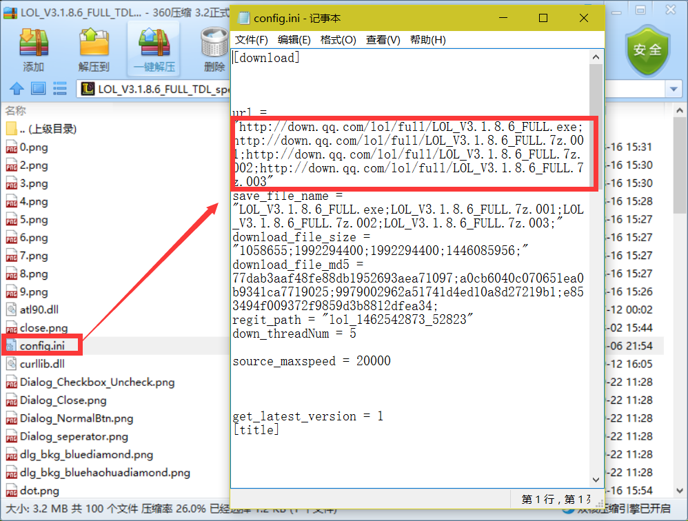Click the 名称 column header
Viewport: 688px width, 521px height.
click(16, 110)
